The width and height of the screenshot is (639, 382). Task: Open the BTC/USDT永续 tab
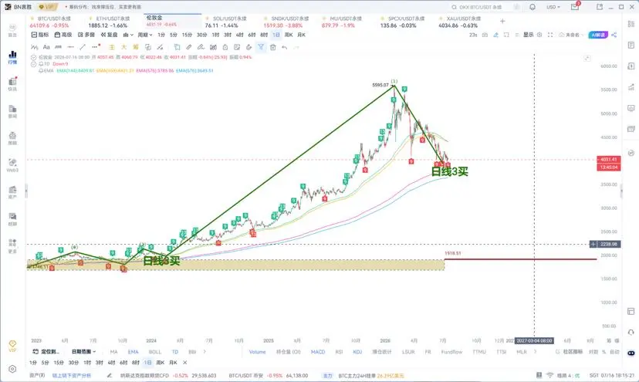point(54,22)
